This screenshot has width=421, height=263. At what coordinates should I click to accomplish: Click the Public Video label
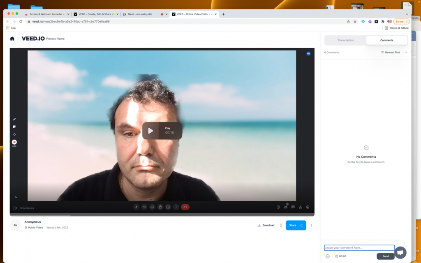tap(34, 228)
